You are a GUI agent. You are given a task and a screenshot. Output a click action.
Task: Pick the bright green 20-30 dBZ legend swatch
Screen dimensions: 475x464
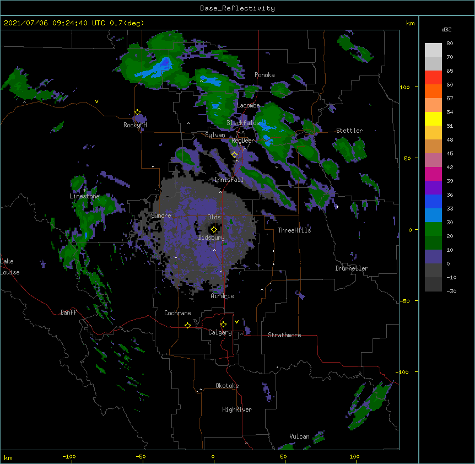coord(433,229)
